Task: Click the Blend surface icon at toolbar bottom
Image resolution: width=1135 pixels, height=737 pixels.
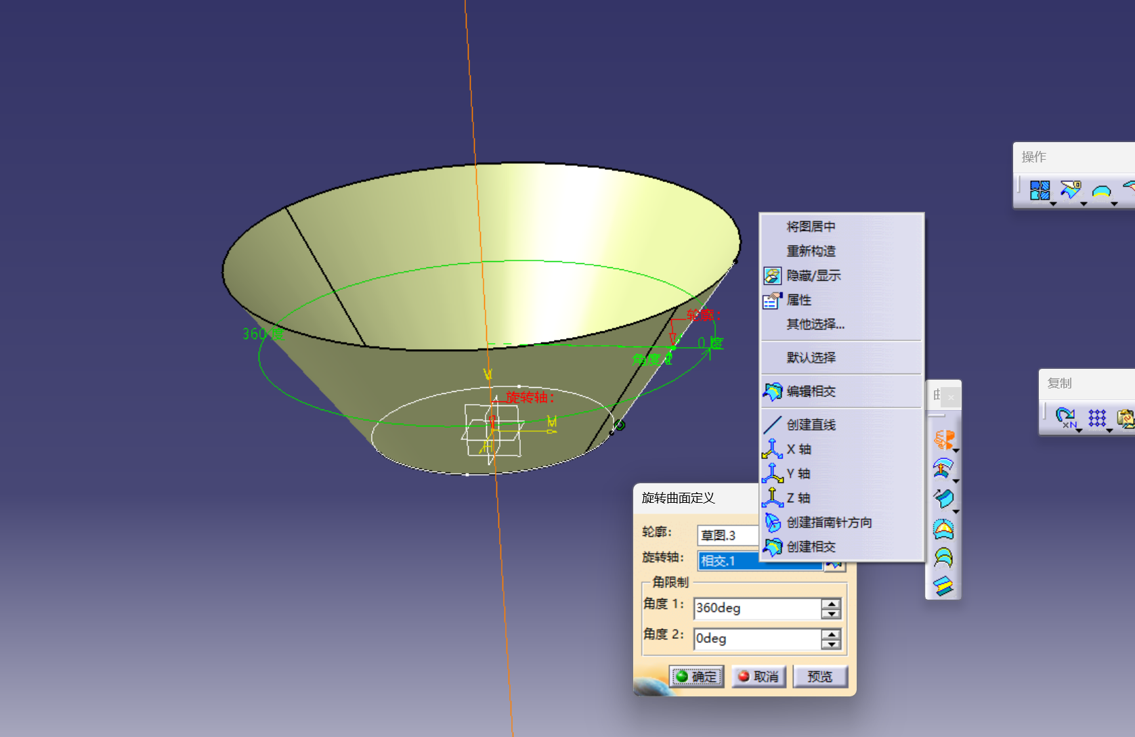Action: point(943,586)
